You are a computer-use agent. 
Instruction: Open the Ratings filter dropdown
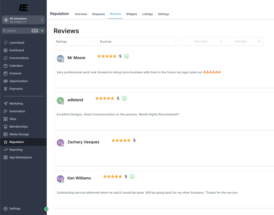point(74,41)
